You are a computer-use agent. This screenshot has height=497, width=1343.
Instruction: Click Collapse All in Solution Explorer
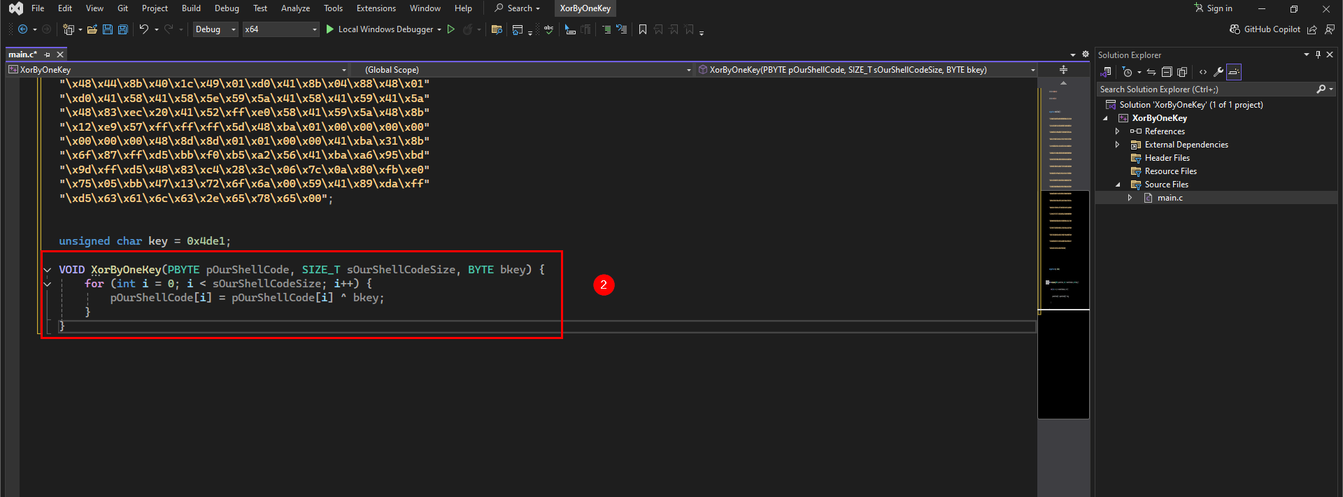point(1167,72)
